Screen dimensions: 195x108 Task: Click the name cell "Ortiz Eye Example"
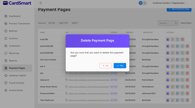(x=48, y=60)
